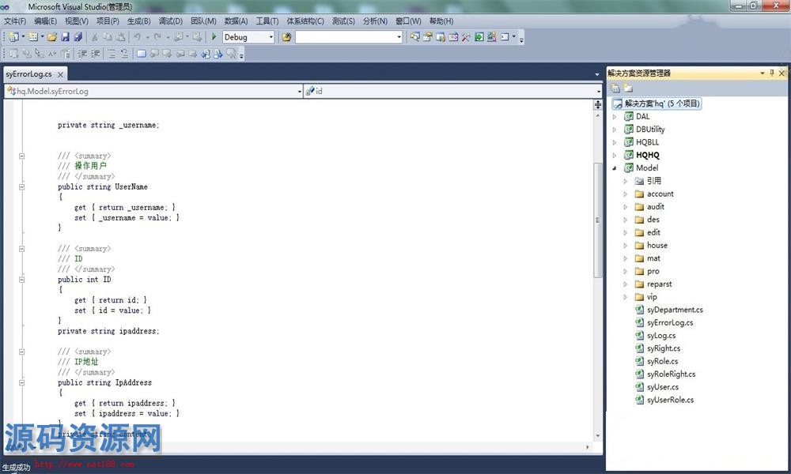Screen dimensions: 791x474
Task: Click the Save All toolbar icon
Action: (x=78, y=37)
